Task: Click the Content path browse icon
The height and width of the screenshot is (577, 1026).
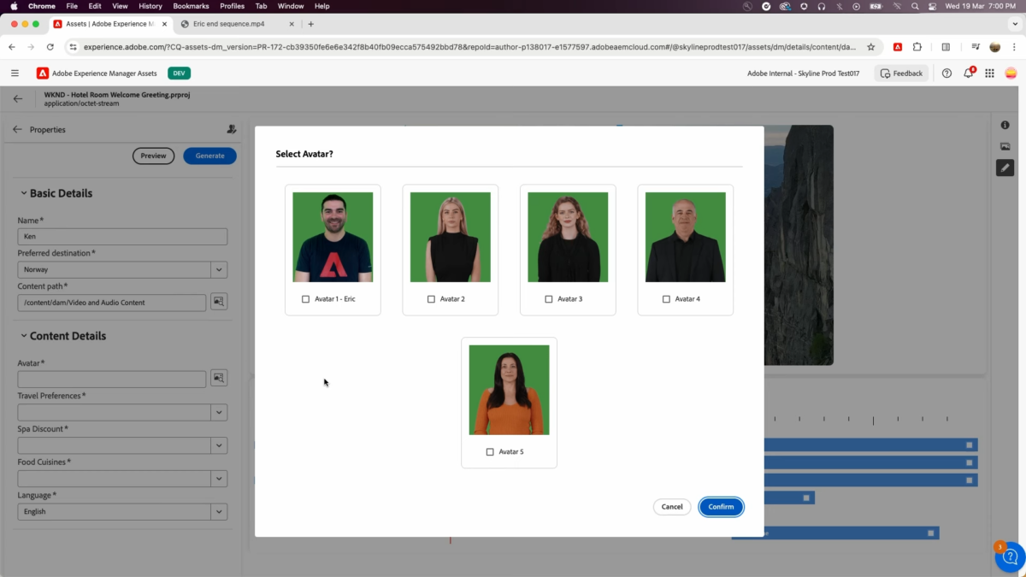Action: point(219,302)
